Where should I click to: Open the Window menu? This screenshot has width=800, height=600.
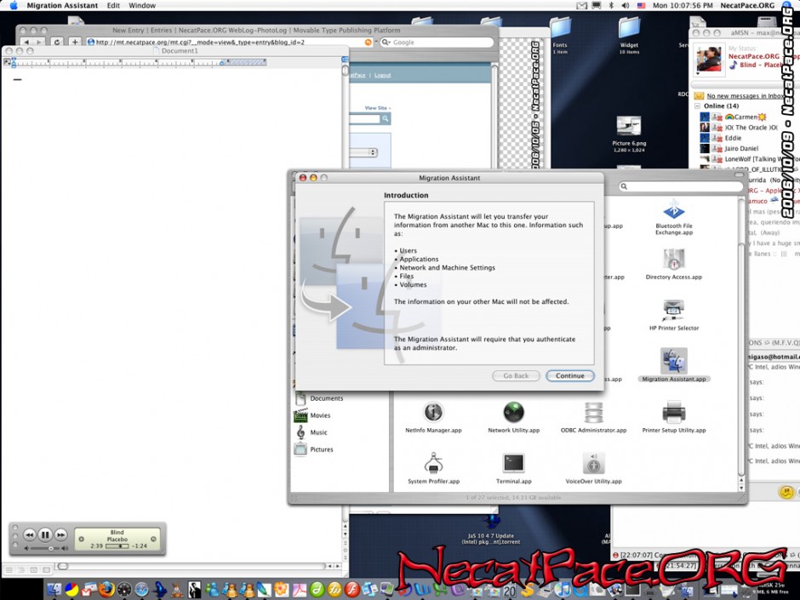tap(142, 5)
